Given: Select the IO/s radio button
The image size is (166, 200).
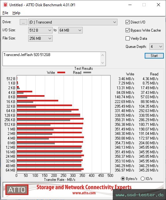Looking at the screenshot, I should pos(143,179).
